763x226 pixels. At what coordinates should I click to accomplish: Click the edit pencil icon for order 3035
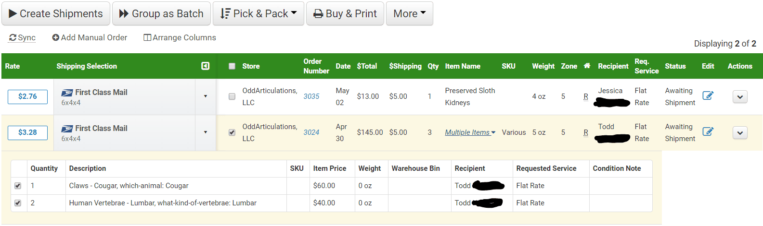pyautogui.click(x=708, y=95)
